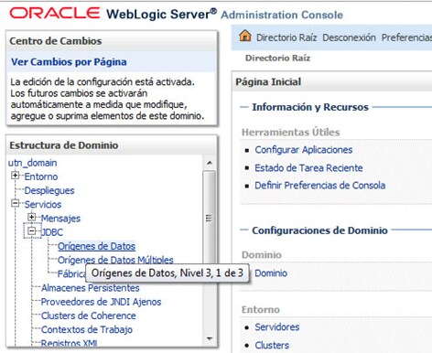Click scroll up arrow of domain tree

(210, 163)
